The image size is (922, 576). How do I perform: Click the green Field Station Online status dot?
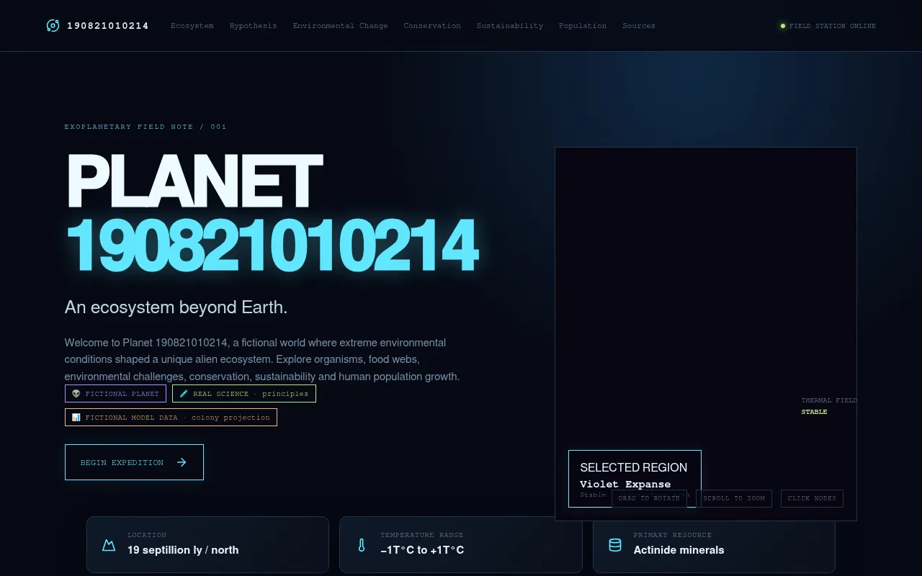coord(783,26)
